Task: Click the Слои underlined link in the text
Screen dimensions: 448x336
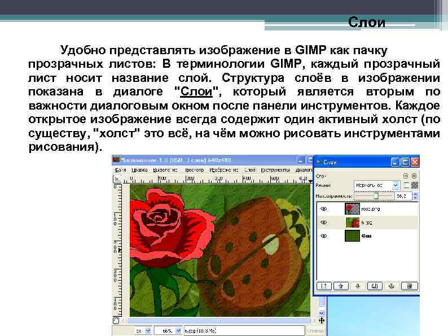Action: point(196,92)
